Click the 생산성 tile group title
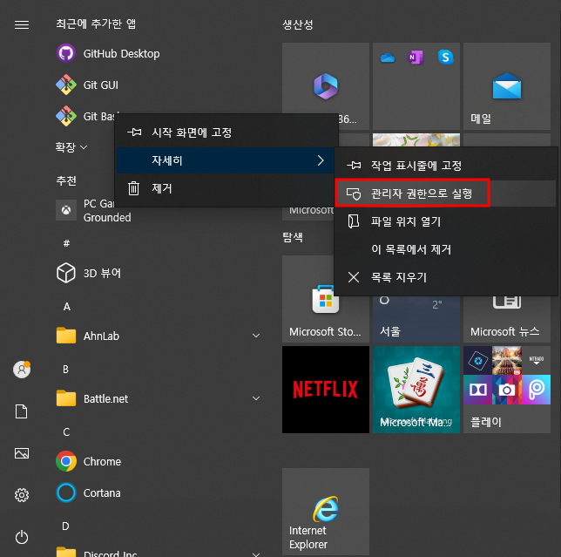Screen dimensions: 561x557 [x=298, y=24]
